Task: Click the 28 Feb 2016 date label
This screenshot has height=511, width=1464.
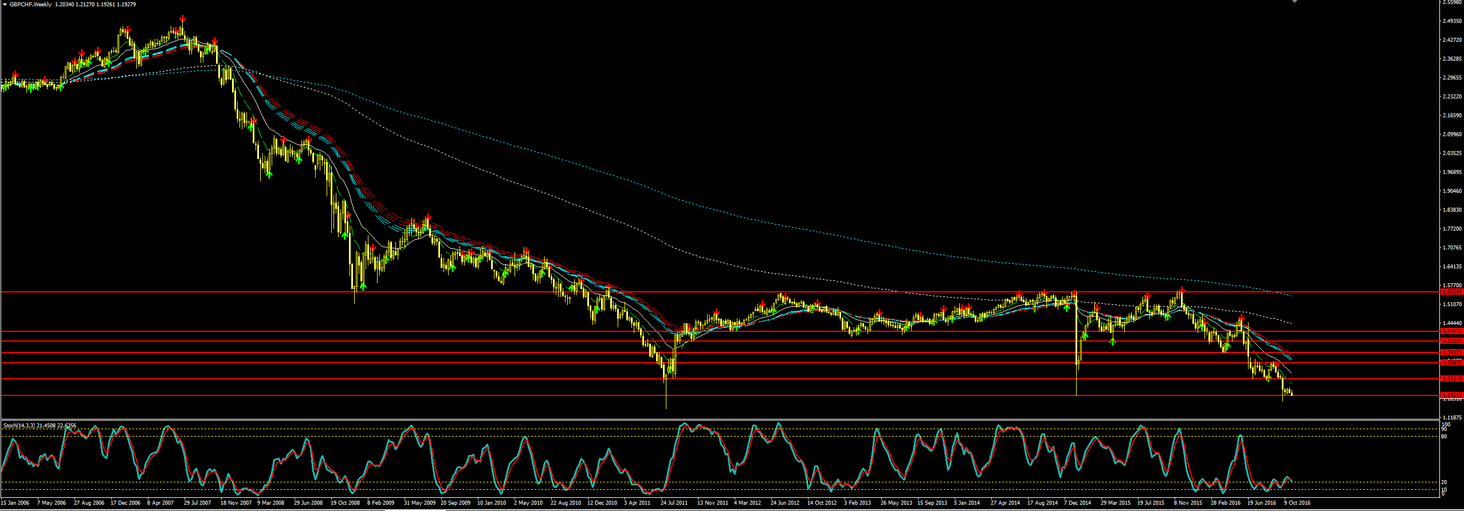Action: pos(1226,503)
